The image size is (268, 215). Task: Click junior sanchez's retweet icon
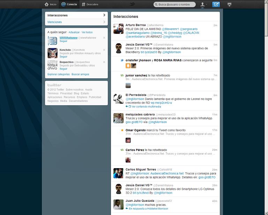pos(122,75)
